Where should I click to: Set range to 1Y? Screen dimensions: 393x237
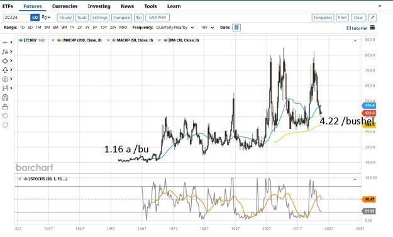pos(72,28)
